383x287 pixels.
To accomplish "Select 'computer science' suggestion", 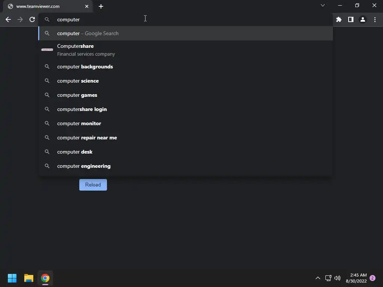I will [x=186, y=81].
